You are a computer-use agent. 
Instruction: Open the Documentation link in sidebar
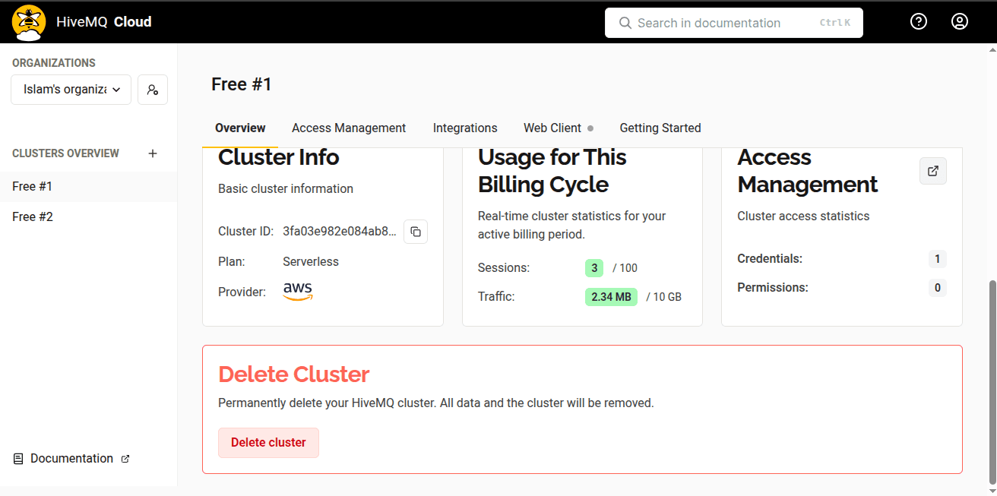[71, 459]
